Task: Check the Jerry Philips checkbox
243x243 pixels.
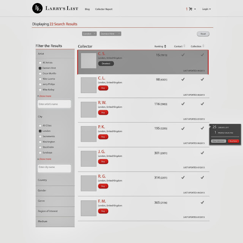Action: pos(40,84)
